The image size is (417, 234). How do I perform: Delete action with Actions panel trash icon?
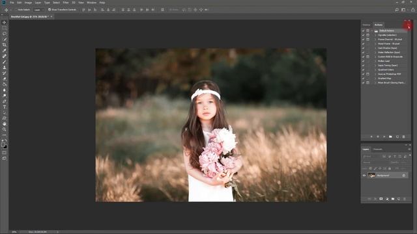click(403, 136)
